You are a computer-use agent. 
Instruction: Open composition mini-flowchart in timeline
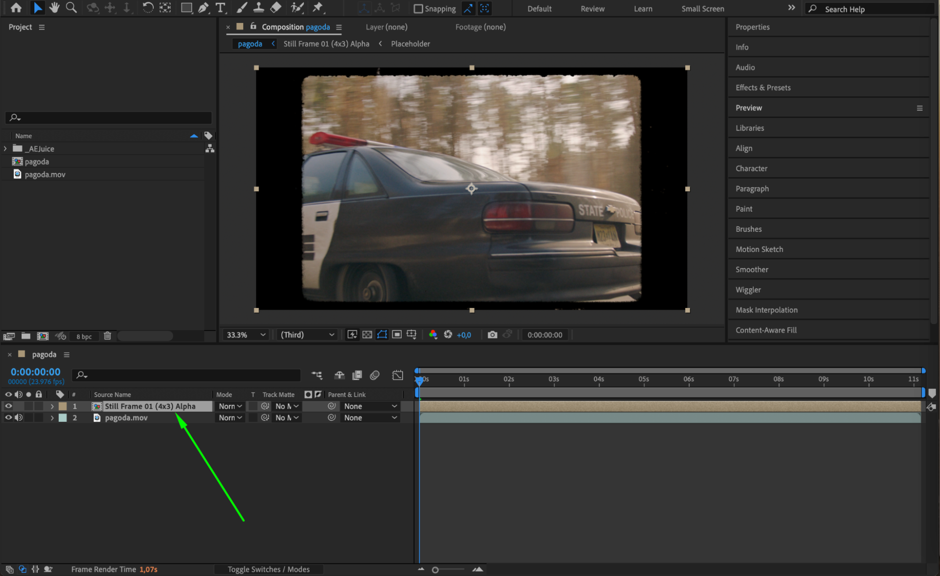pos(317,375)
